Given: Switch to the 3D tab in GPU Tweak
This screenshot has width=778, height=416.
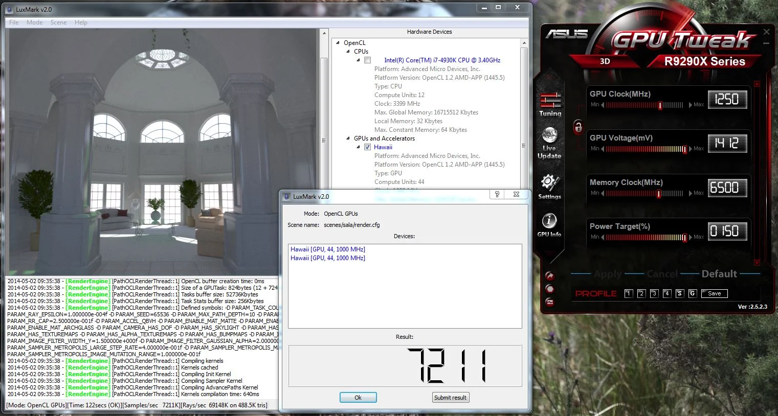Looking at the screenshot, I should click(x=605, y=61).
